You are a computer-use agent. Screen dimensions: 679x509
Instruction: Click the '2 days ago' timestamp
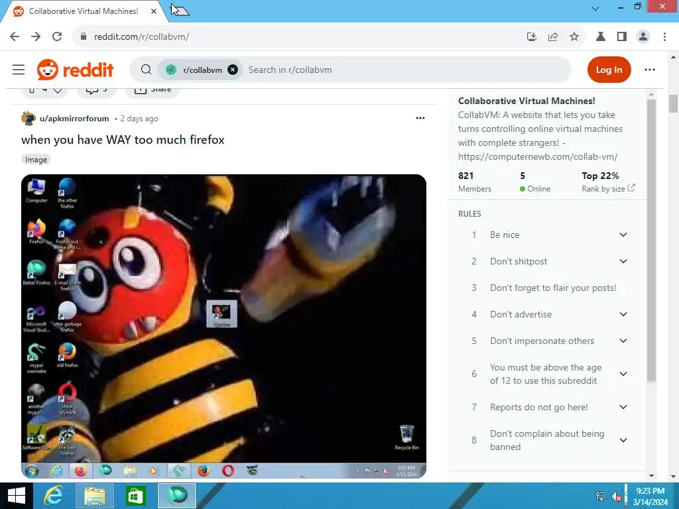click(x=139, y=119)
